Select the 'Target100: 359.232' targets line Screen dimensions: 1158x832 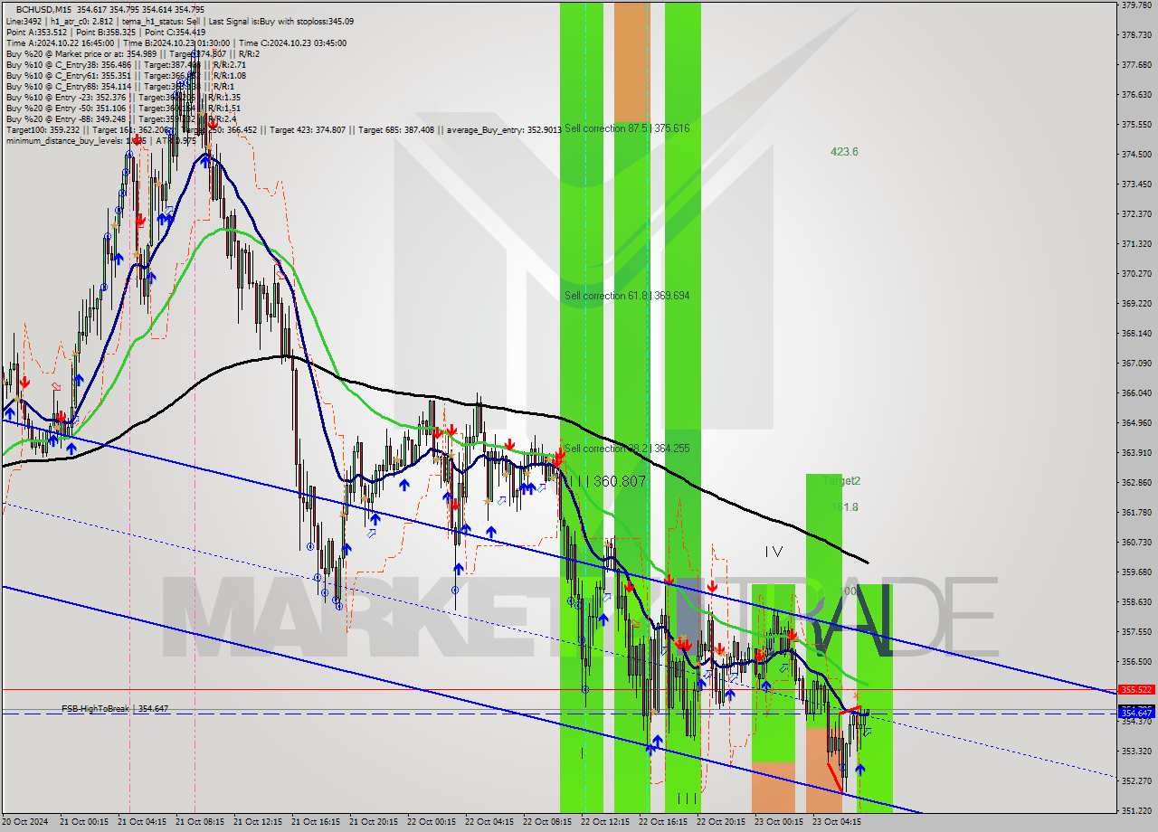tap(282, 129)
